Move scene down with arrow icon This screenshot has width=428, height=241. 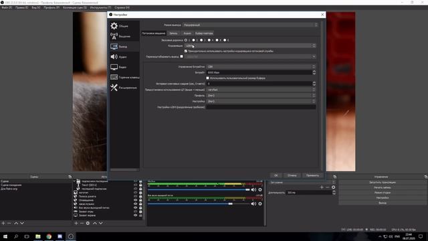coord(22,223)
